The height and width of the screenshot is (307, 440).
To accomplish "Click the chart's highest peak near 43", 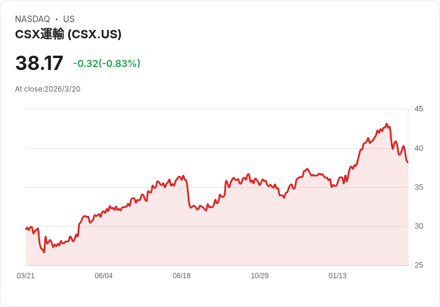I will click(387, 124).
